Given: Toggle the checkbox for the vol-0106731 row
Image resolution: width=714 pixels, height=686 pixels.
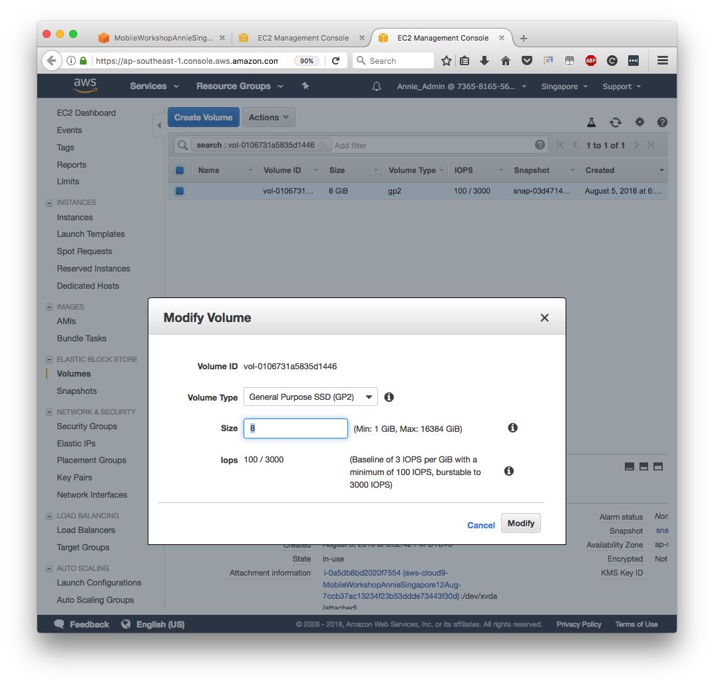Looking at the screenshot, I should click(x=180, y=191).
